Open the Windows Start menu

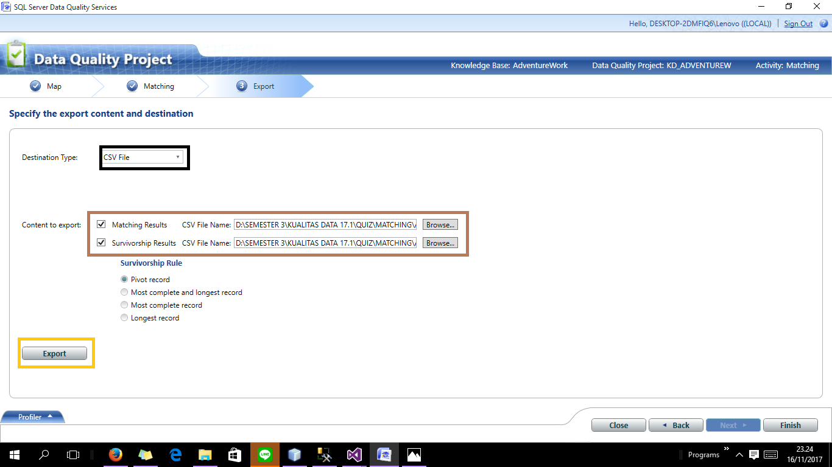pos(14,455)
